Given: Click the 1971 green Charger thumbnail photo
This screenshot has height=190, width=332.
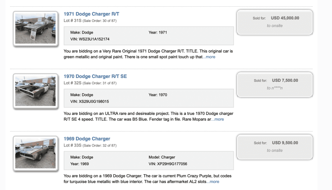Looking at the screenshot, I should coord(35,29).
